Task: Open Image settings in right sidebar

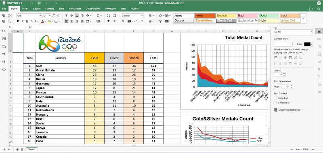Action: [x=319, y=54]
